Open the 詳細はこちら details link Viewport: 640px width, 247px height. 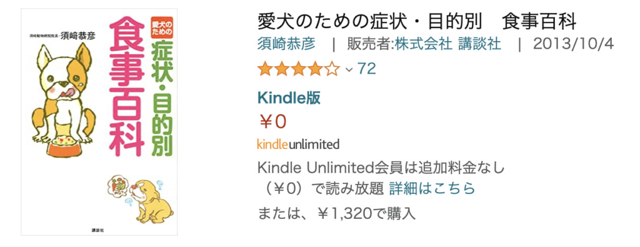pos(432,188)
